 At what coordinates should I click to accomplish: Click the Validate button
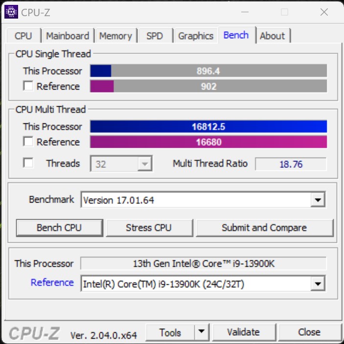(244, 332)
